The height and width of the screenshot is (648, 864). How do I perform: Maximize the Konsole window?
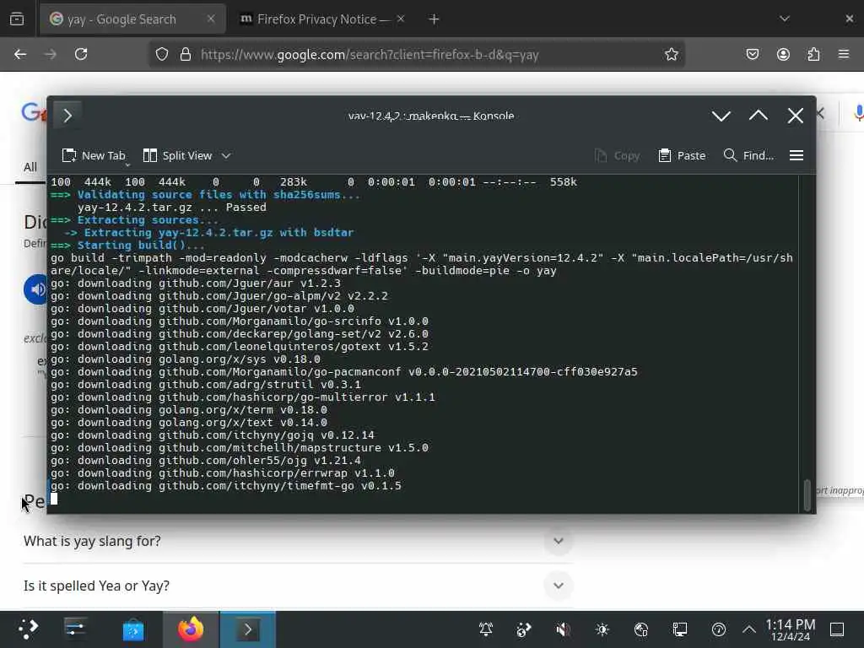759,116
